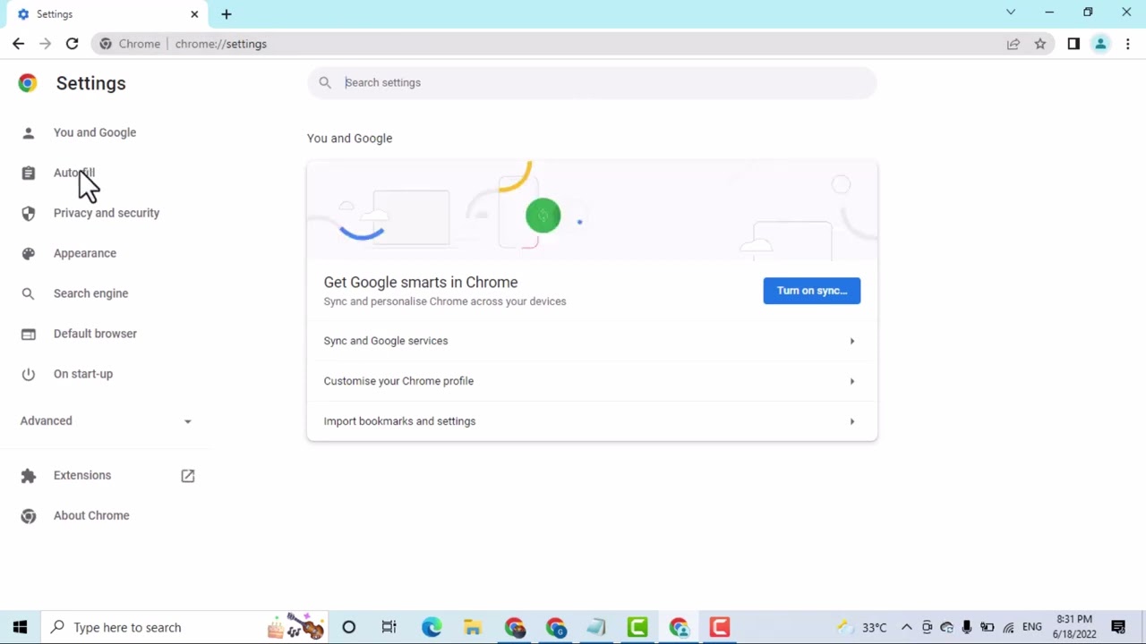Expand the Advanced section
The width and height of the screenshot is (1146, 644).
coord(106,420)
